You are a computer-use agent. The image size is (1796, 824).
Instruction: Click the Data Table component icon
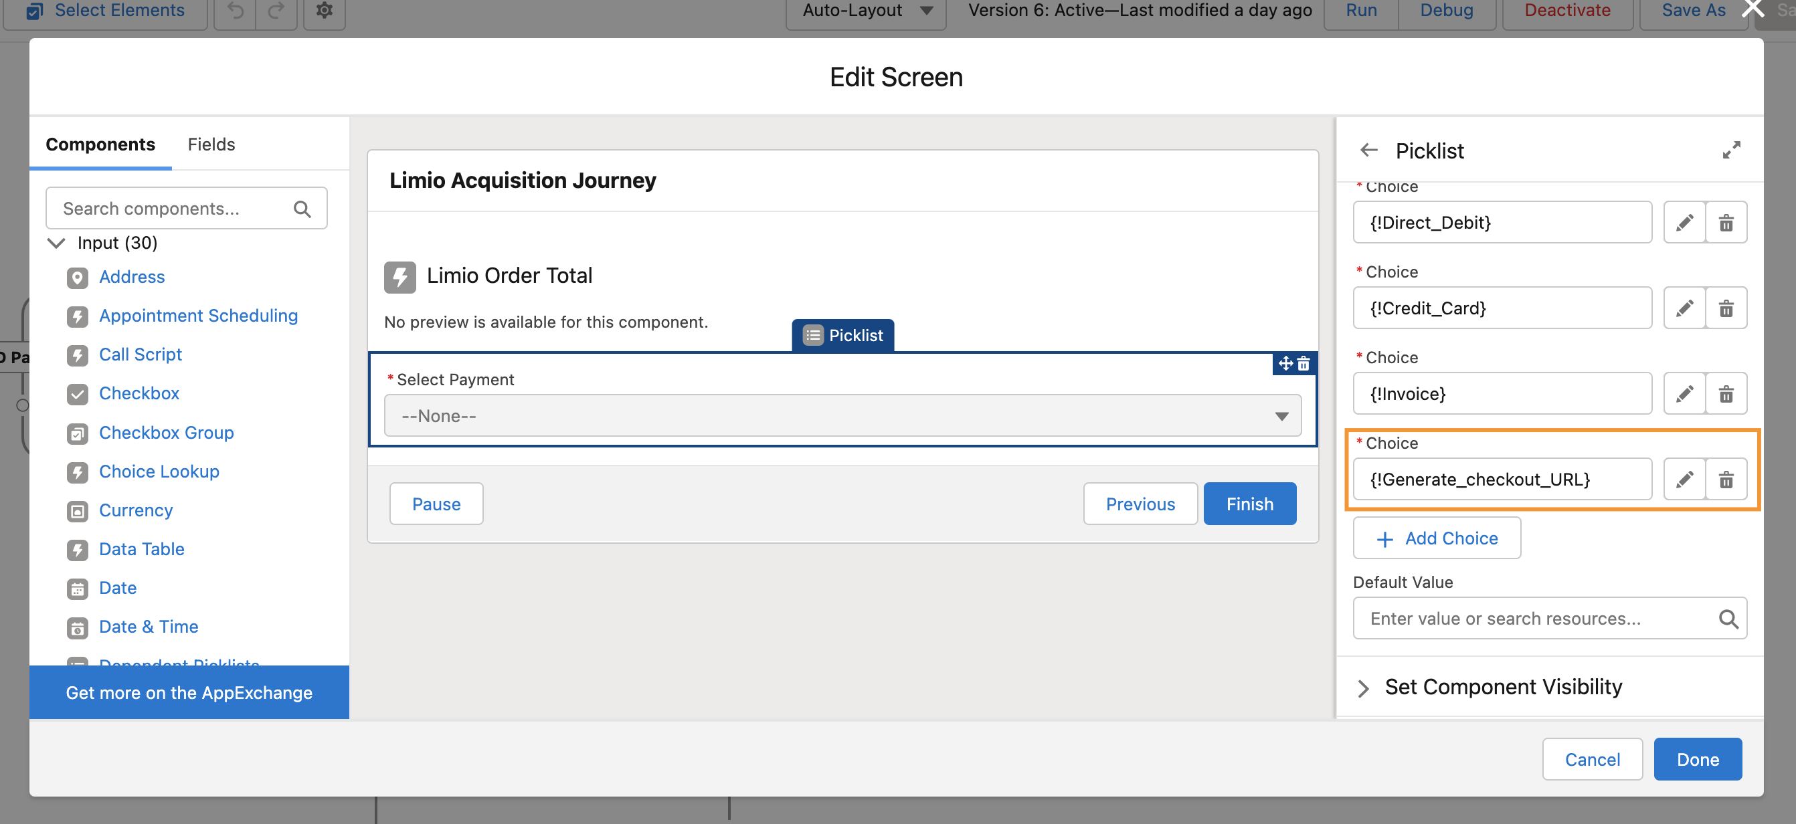pos(78,550)
